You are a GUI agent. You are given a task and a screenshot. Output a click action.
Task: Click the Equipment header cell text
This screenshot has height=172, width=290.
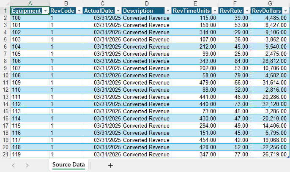click(26, 11)
